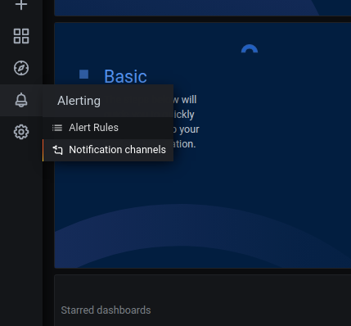
Task: Open the Configuration gear icon
Action: tap(21, 132)
